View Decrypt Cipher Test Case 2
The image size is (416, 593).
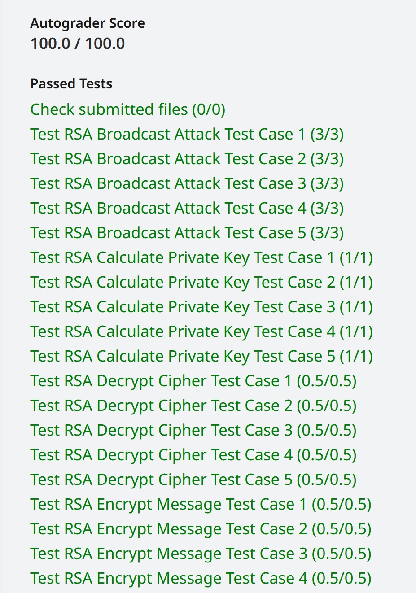click(193, 406)
